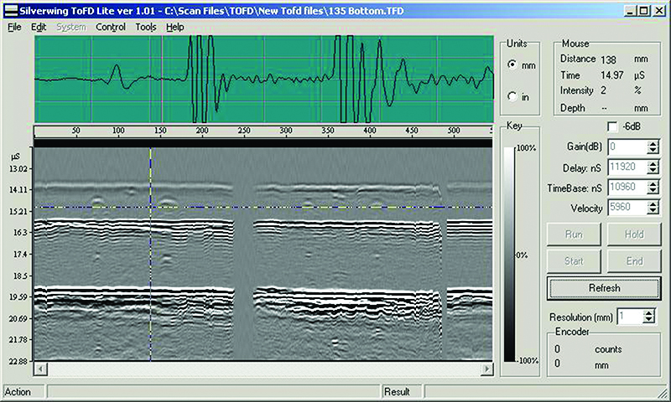Viewport: 671px width, 402px height.
Task: Click the Key intensity gradient bar
Action: [508, 254]
